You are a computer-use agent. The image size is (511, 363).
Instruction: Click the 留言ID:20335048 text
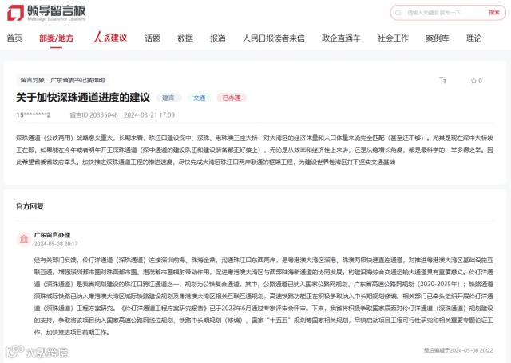[x=94, y=115]
